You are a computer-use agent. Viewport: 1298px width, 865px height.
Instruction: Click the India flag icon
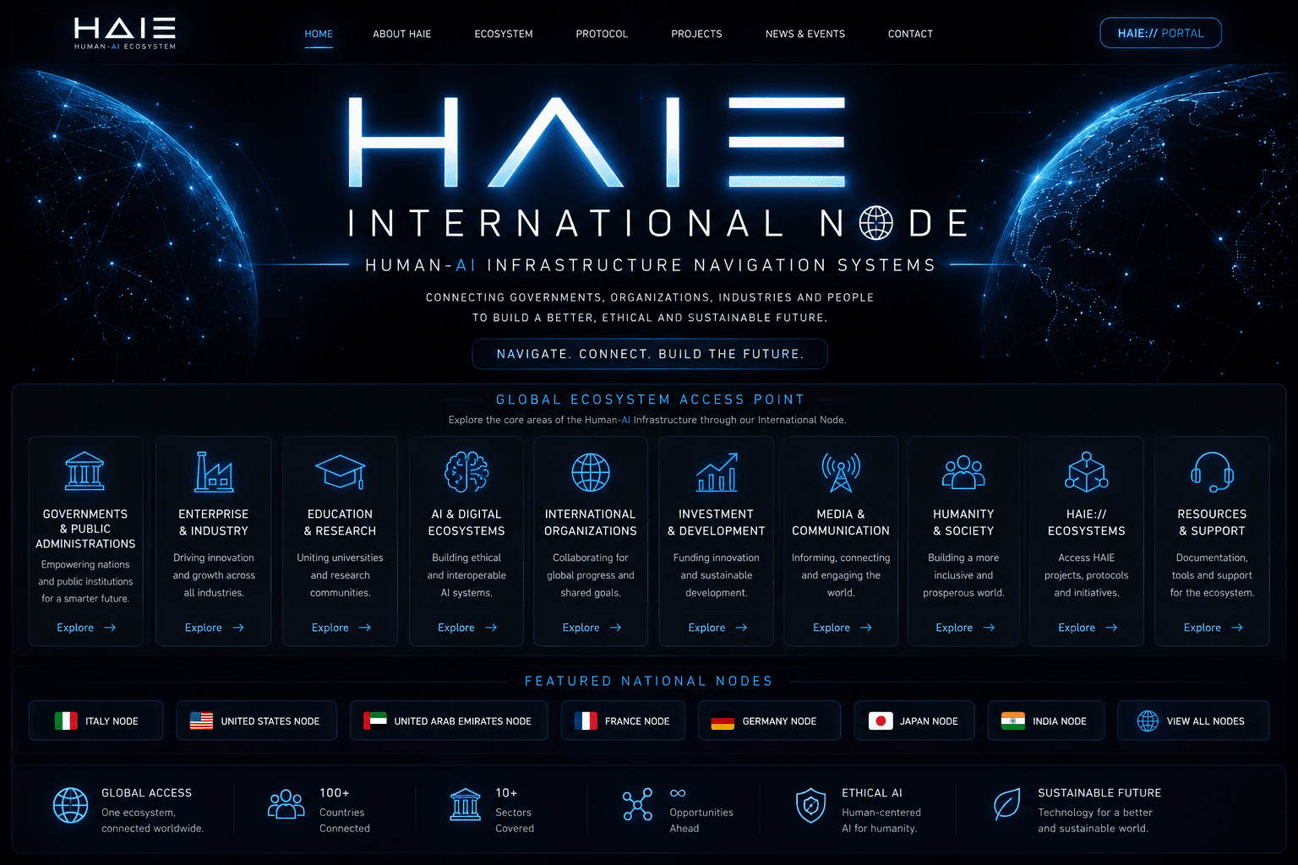[x=1012, y=721]
